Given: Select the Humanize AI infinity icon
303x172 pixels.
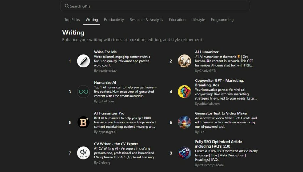Looking at the screenshot, I should 83,92.
